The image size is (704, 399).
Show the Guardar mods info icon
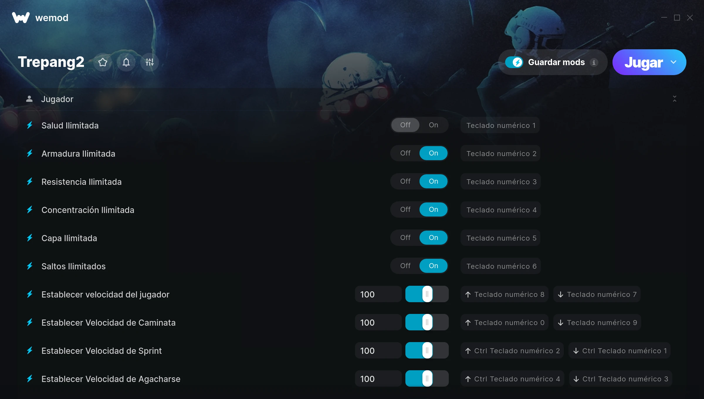tap(594, 62)
